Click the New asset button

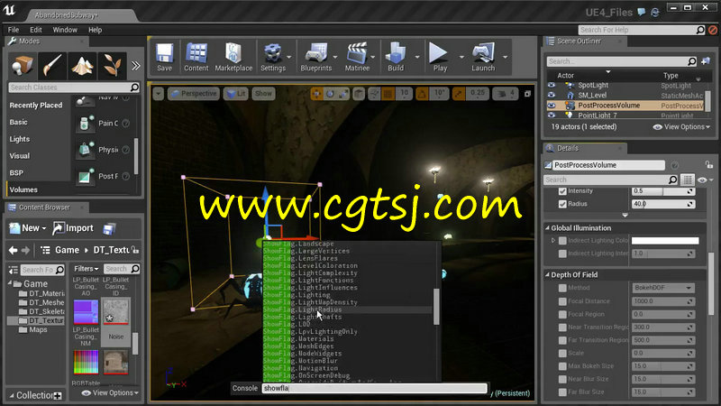28,228
